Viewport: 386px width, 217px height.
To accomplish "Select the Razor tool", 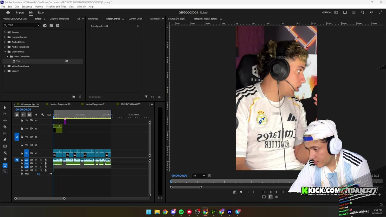I will pos(5,127).
